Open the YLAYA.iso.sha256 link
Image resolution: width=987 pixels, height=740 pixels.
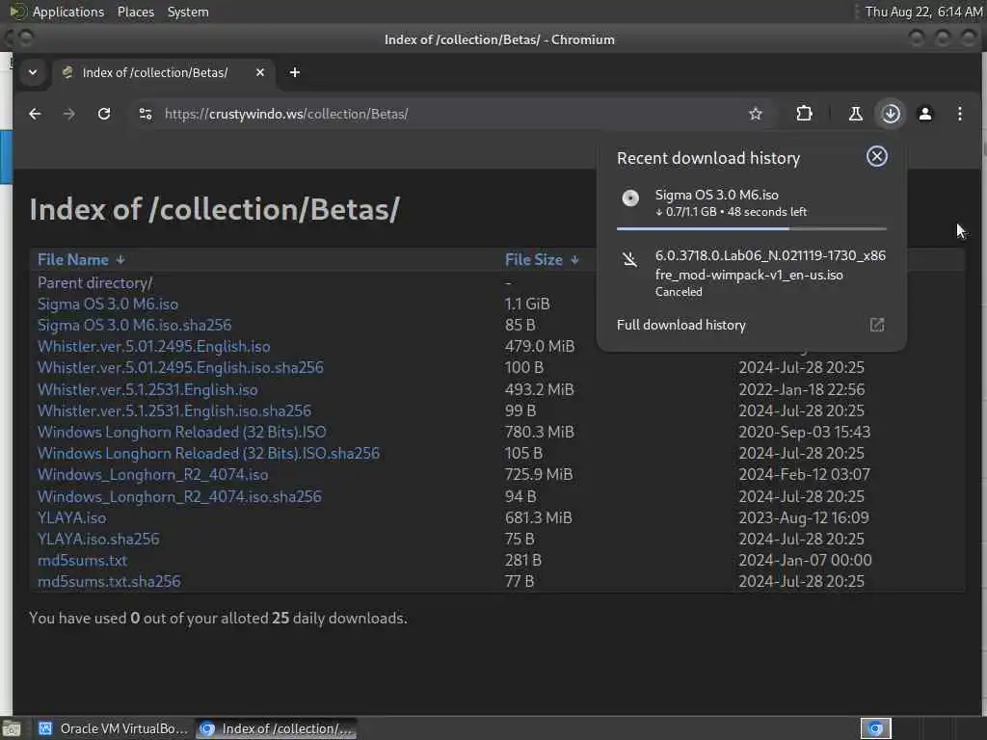pos(98,540)
